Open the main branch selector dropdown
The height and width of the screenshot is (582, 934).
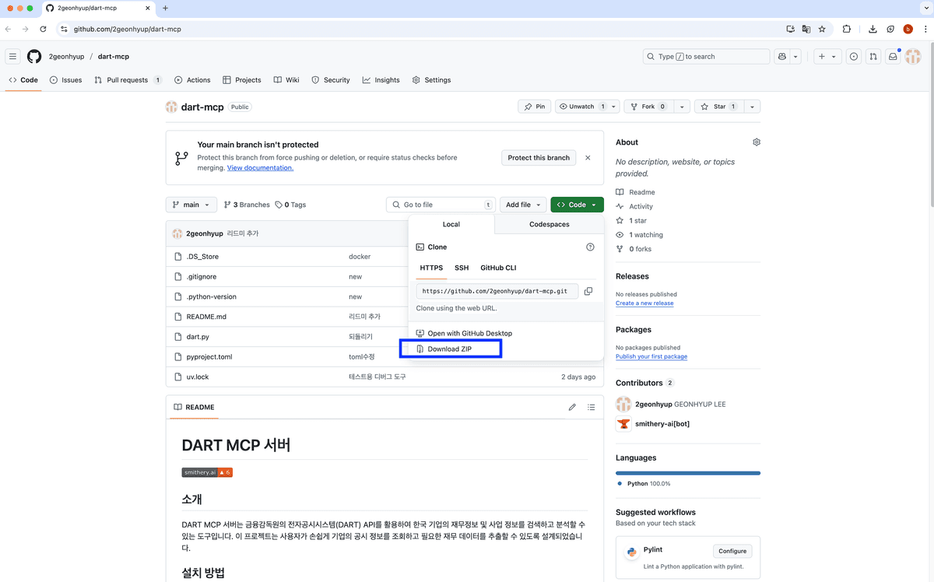pos(191,205)
